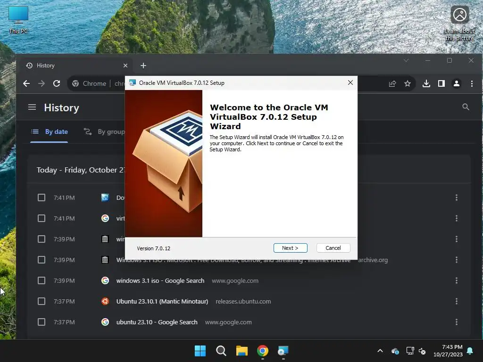Click the search history magnifier icon

[466, 107]
